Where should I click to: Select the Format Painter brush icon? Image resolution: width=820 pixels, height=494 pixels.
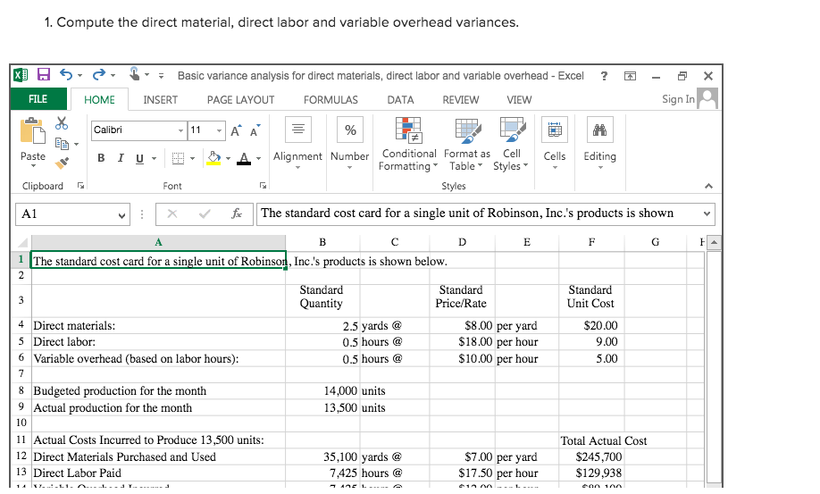63,162
